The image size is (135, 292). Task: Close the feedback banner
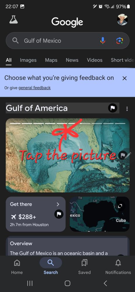(x=124, y=78)
